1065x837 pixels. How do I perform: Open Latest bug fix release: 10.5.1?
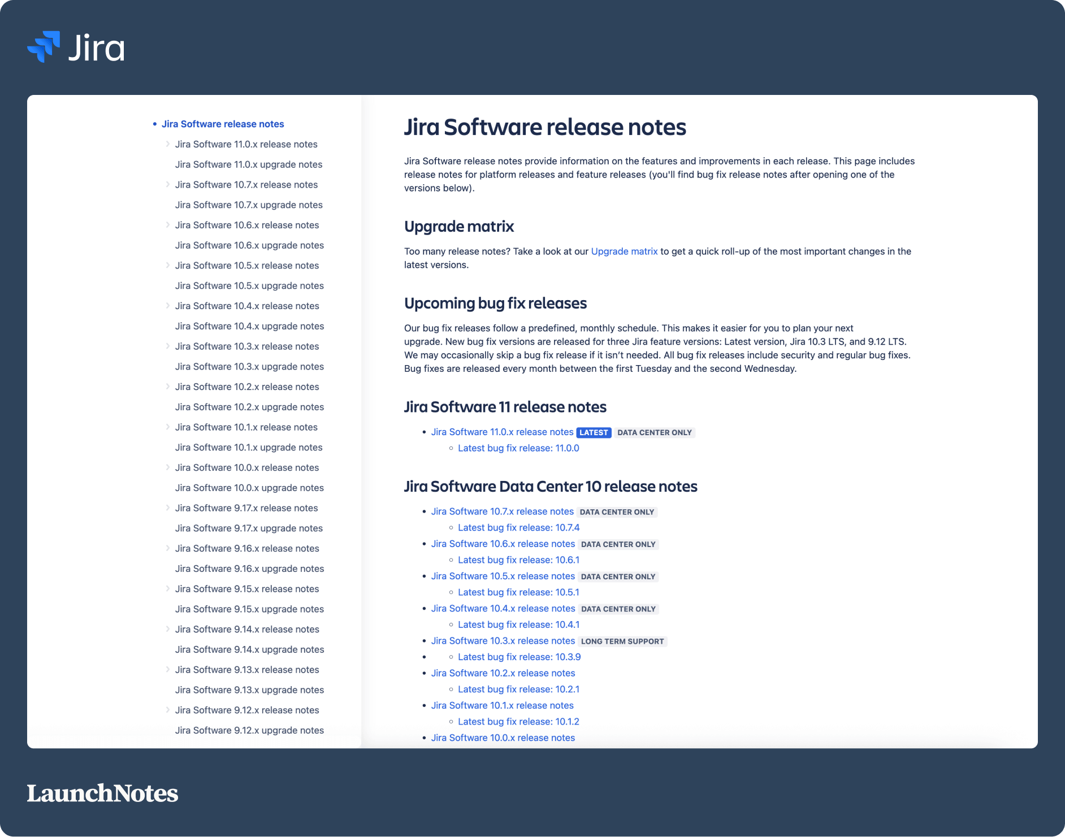[x=518, y=592]
